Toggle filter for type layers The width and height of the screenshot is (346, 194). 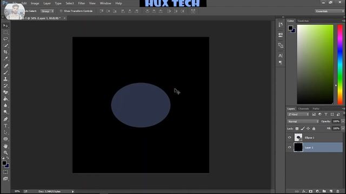[x=326, y=114]
